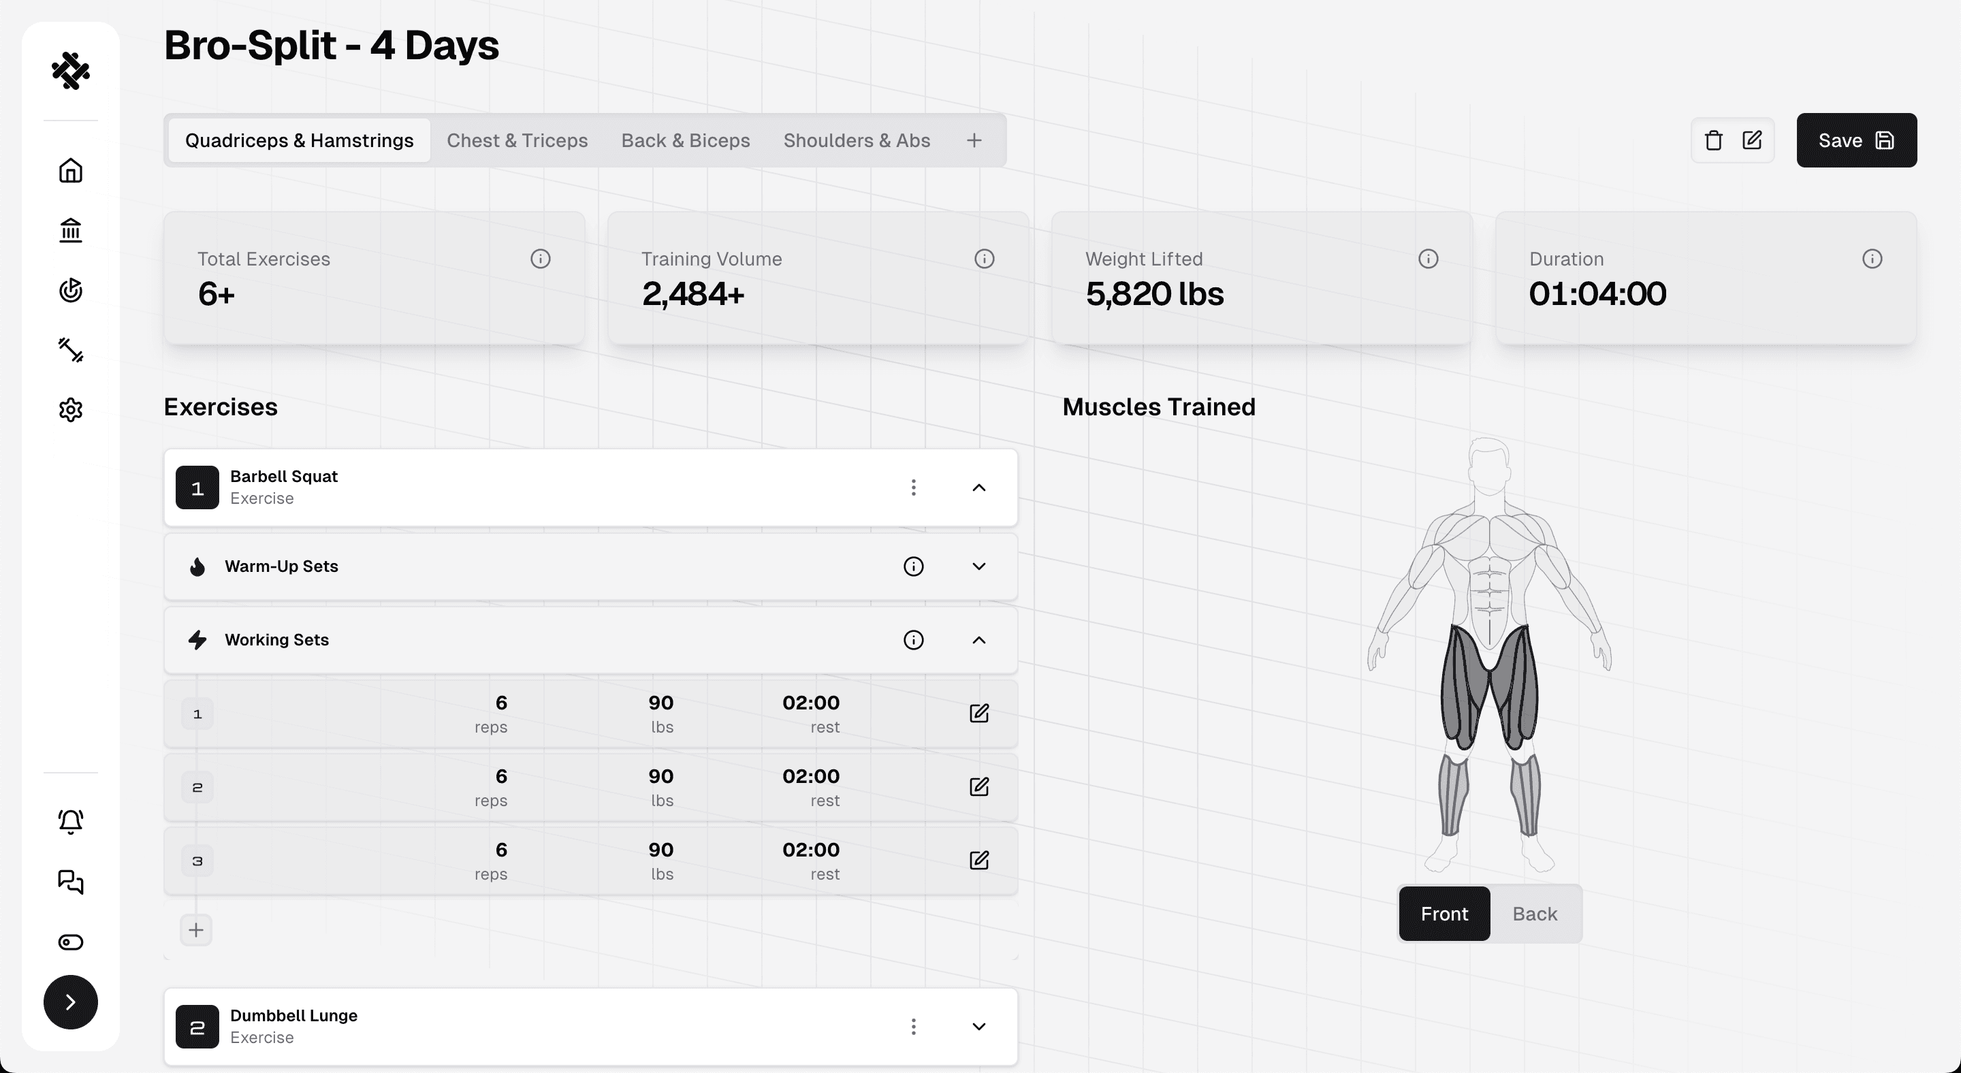Select the Front muscle view

pyautogui.click(x=1444, y=914)
